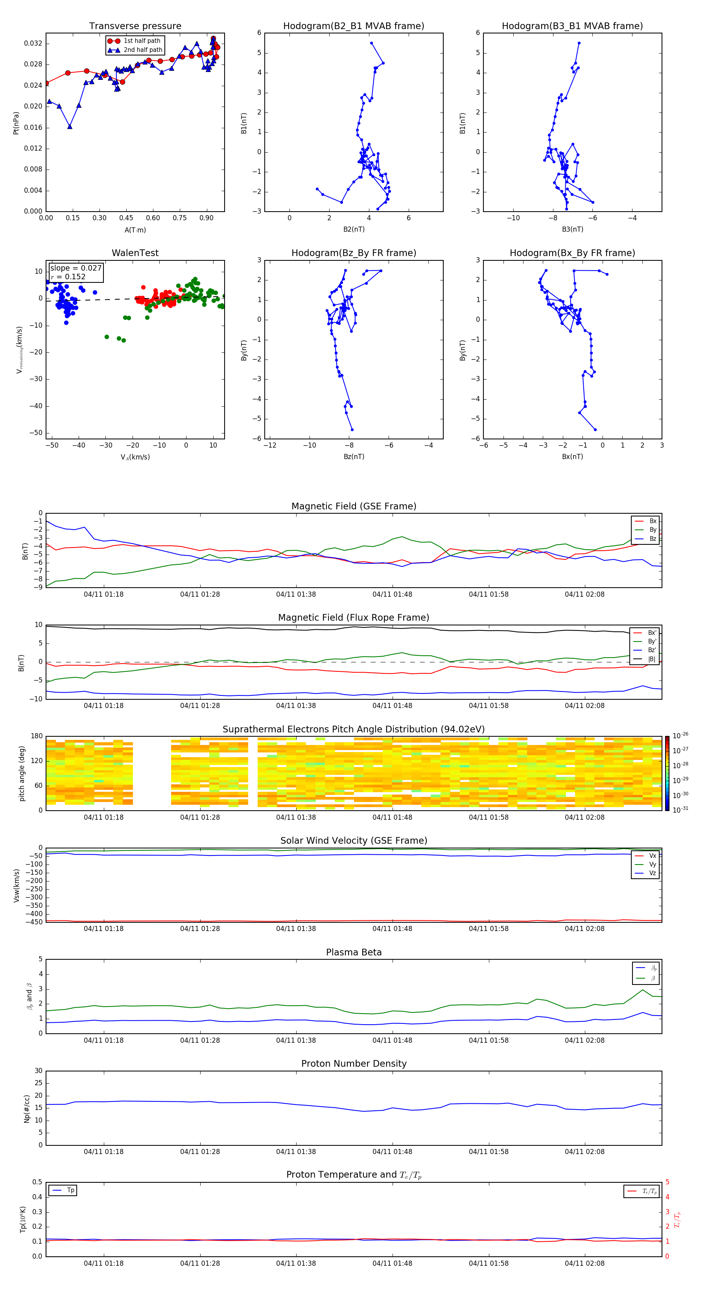
Task: Click the Suprathermal Electrons Pitch Angle Distribution title
Action: 354,730
